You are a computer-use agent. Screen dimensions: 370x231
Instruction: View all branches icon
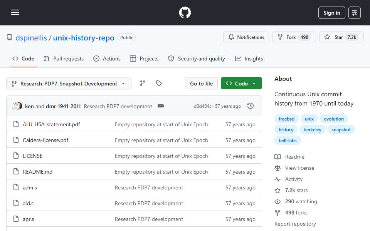point(143,83)
